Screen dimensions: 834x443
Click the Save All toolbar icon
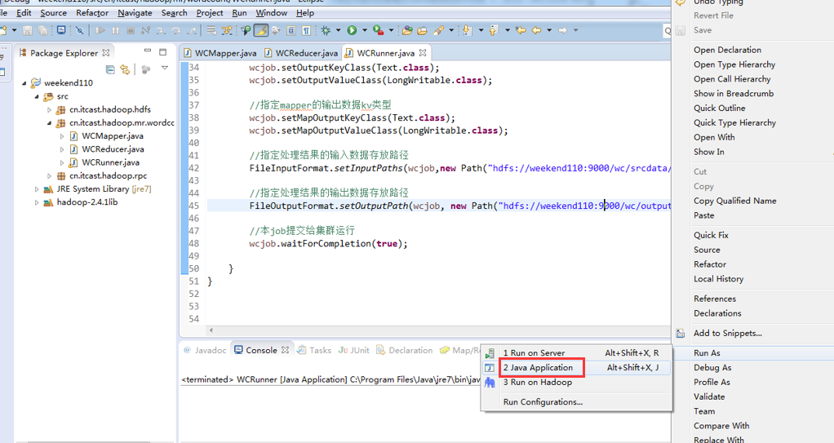pos(42,31)
